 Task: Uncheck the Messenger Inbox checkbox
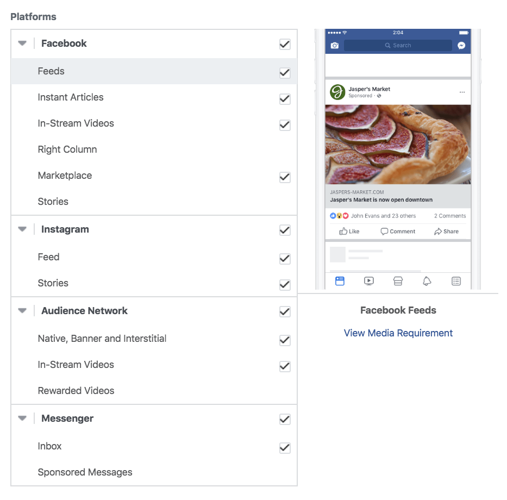pos(285,448)
